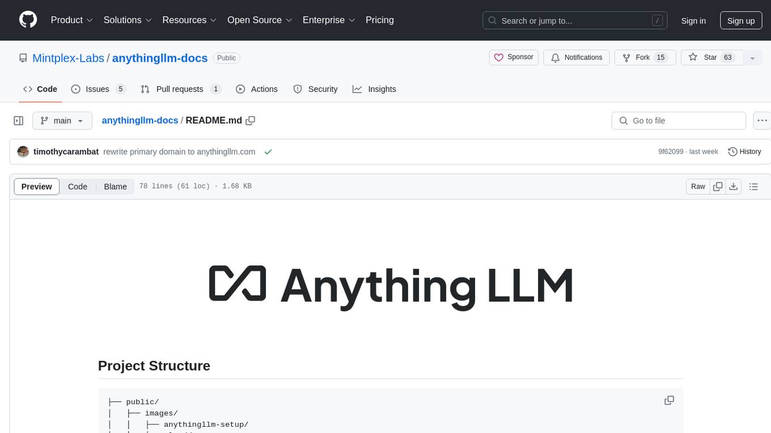Expand the Open Source menu

click(260, 20)
